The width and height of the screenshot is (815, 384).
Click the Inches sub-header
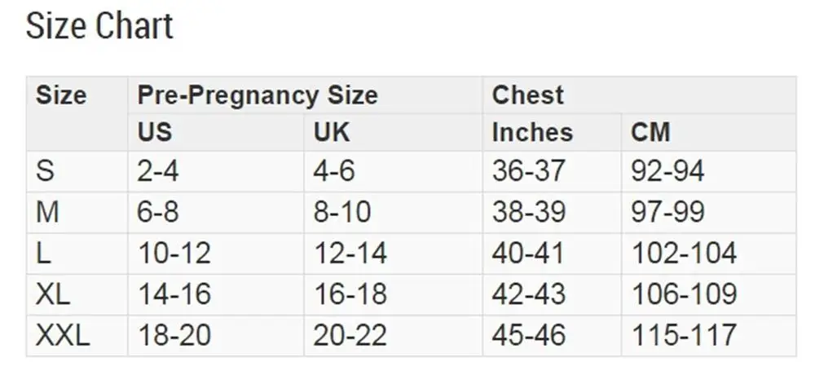532,133
